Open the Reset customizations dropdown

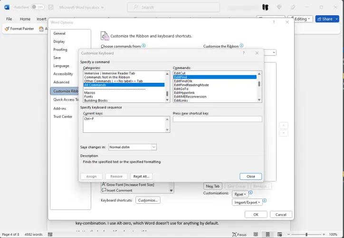point(240,194)
